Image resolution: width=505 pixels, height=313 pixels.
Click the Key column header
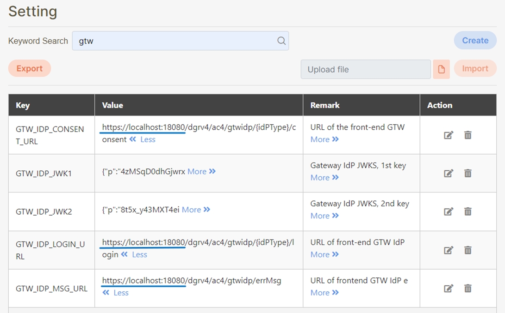tap(23, 105)
